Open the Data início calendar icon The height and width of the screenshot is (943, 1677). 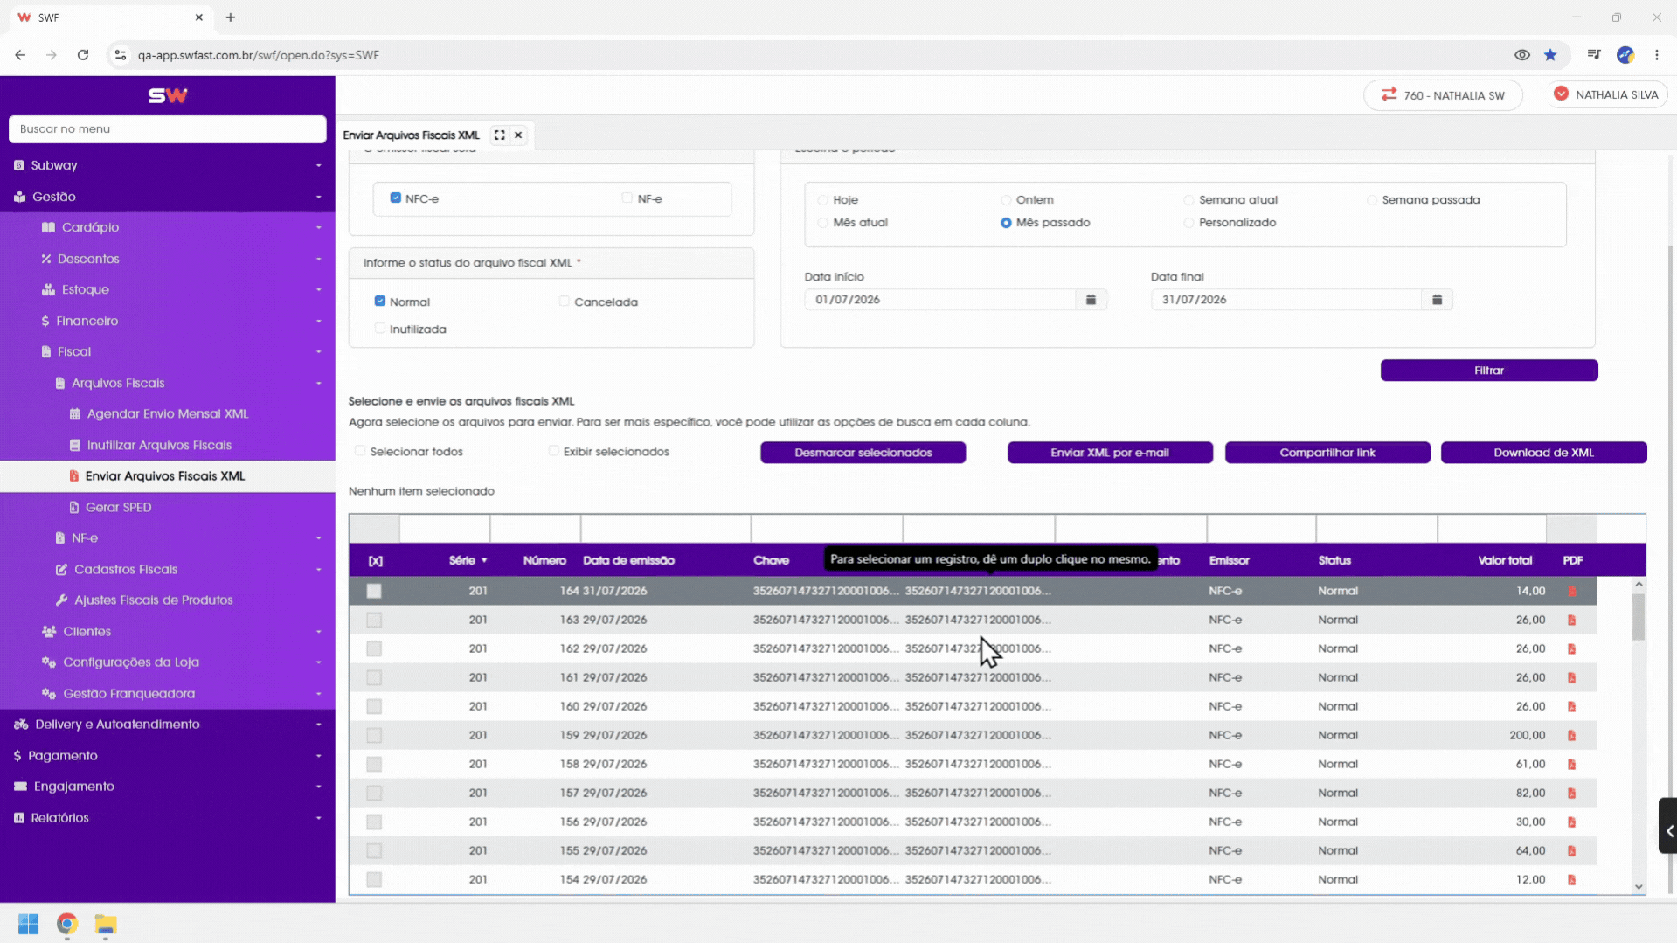(1091, 300)
